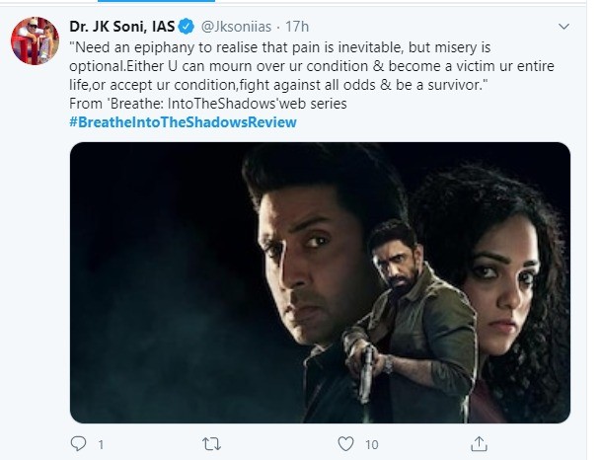Open the share tweet icon
Viewport: 602px width, 460px height.
[480, 443]
